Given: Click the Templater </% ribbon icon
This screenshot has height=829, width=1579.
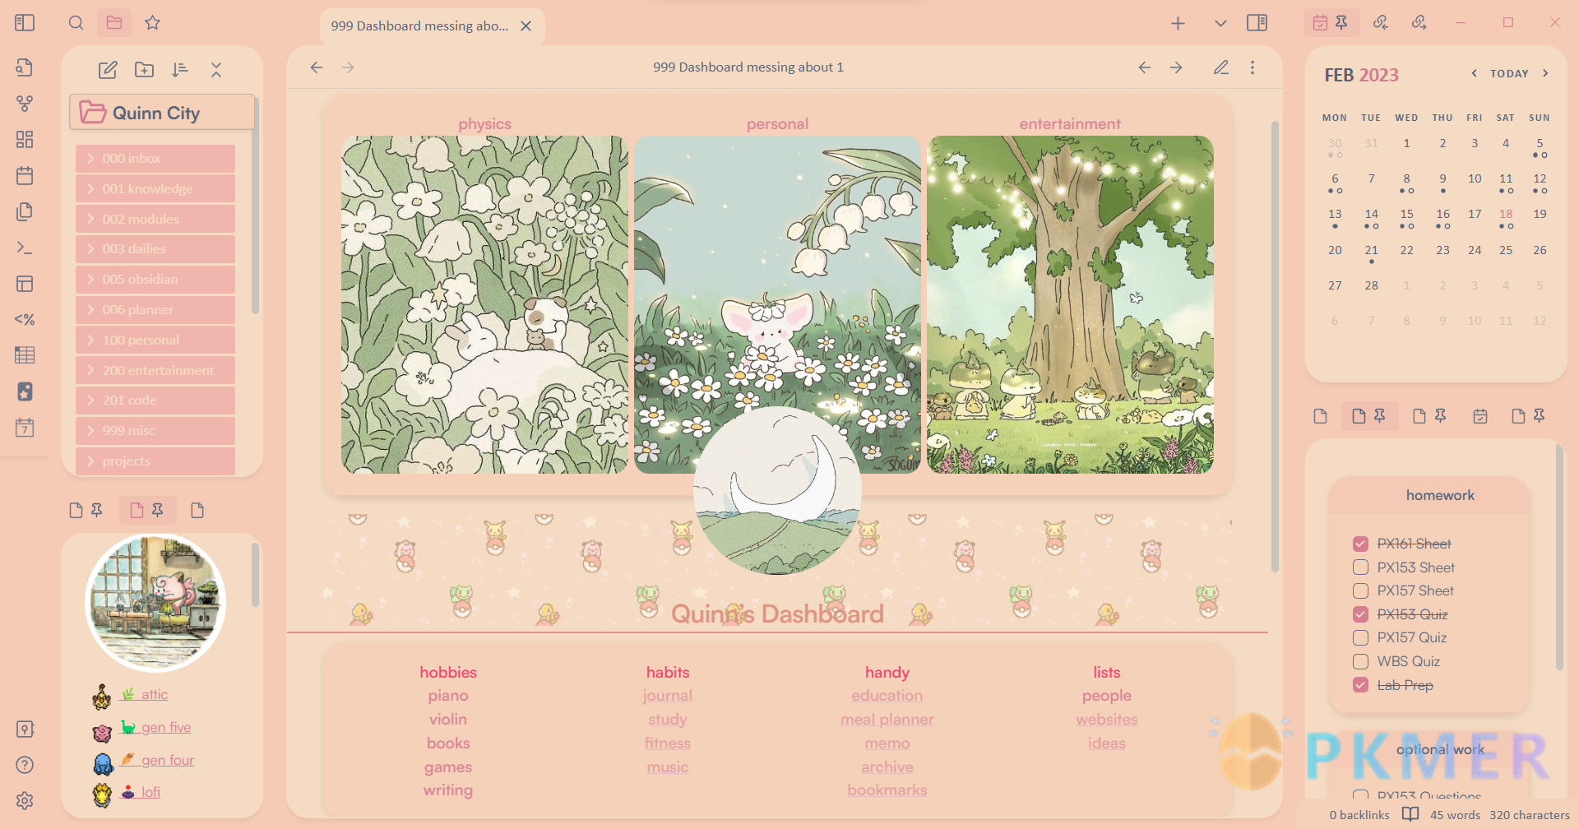Looking at the screenshot, I should click(x=25, y=319).
